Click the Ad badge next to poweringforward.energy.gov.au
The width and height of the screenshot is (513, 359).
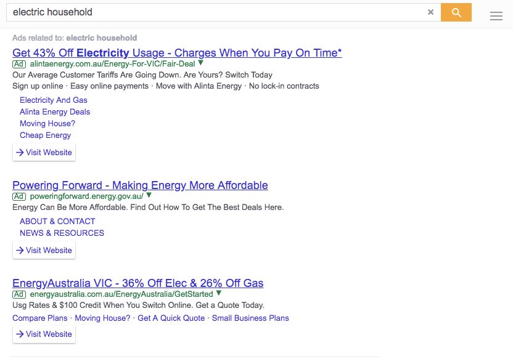click(19, 196)
